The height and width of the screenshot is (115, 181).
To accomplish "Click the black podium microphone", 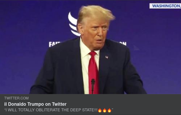I will coord(93,86).
